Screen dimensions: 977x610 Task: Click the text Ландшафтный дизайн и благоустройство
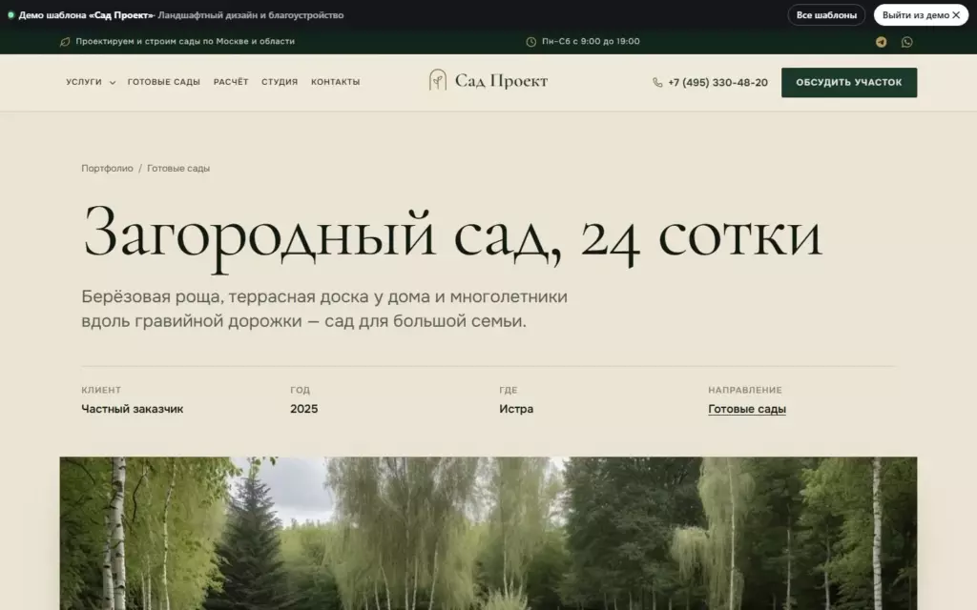click(x=251, y=15)
